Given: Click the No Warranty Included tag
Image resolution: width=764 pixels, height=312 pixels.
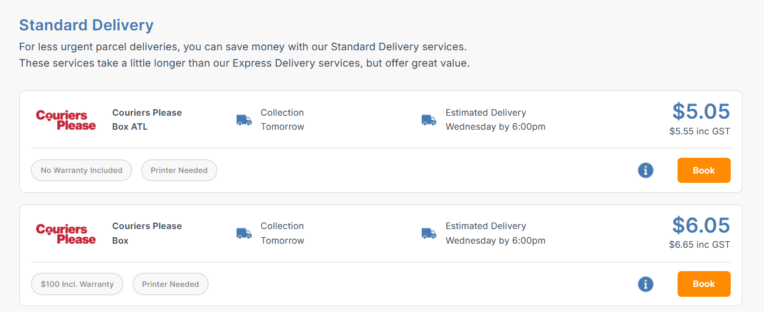Looking at the screenshot, I should (82, 171).
